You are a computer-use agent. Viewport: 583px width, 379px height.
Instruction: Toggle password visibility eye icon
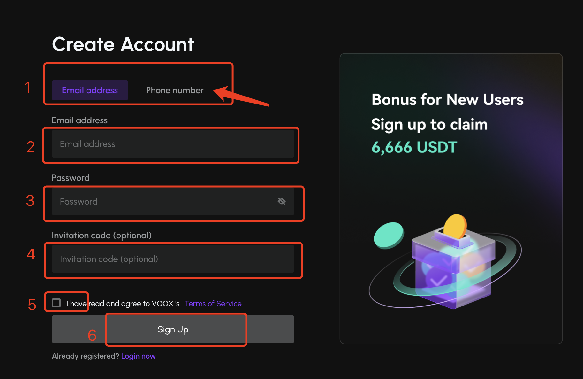[x=282, y=201]
